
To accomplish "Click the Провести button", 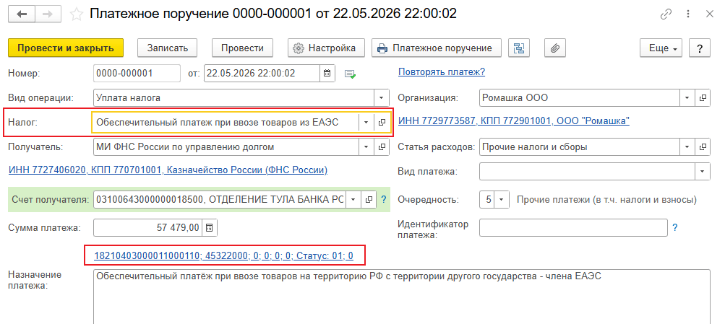I will click(242, 48).
